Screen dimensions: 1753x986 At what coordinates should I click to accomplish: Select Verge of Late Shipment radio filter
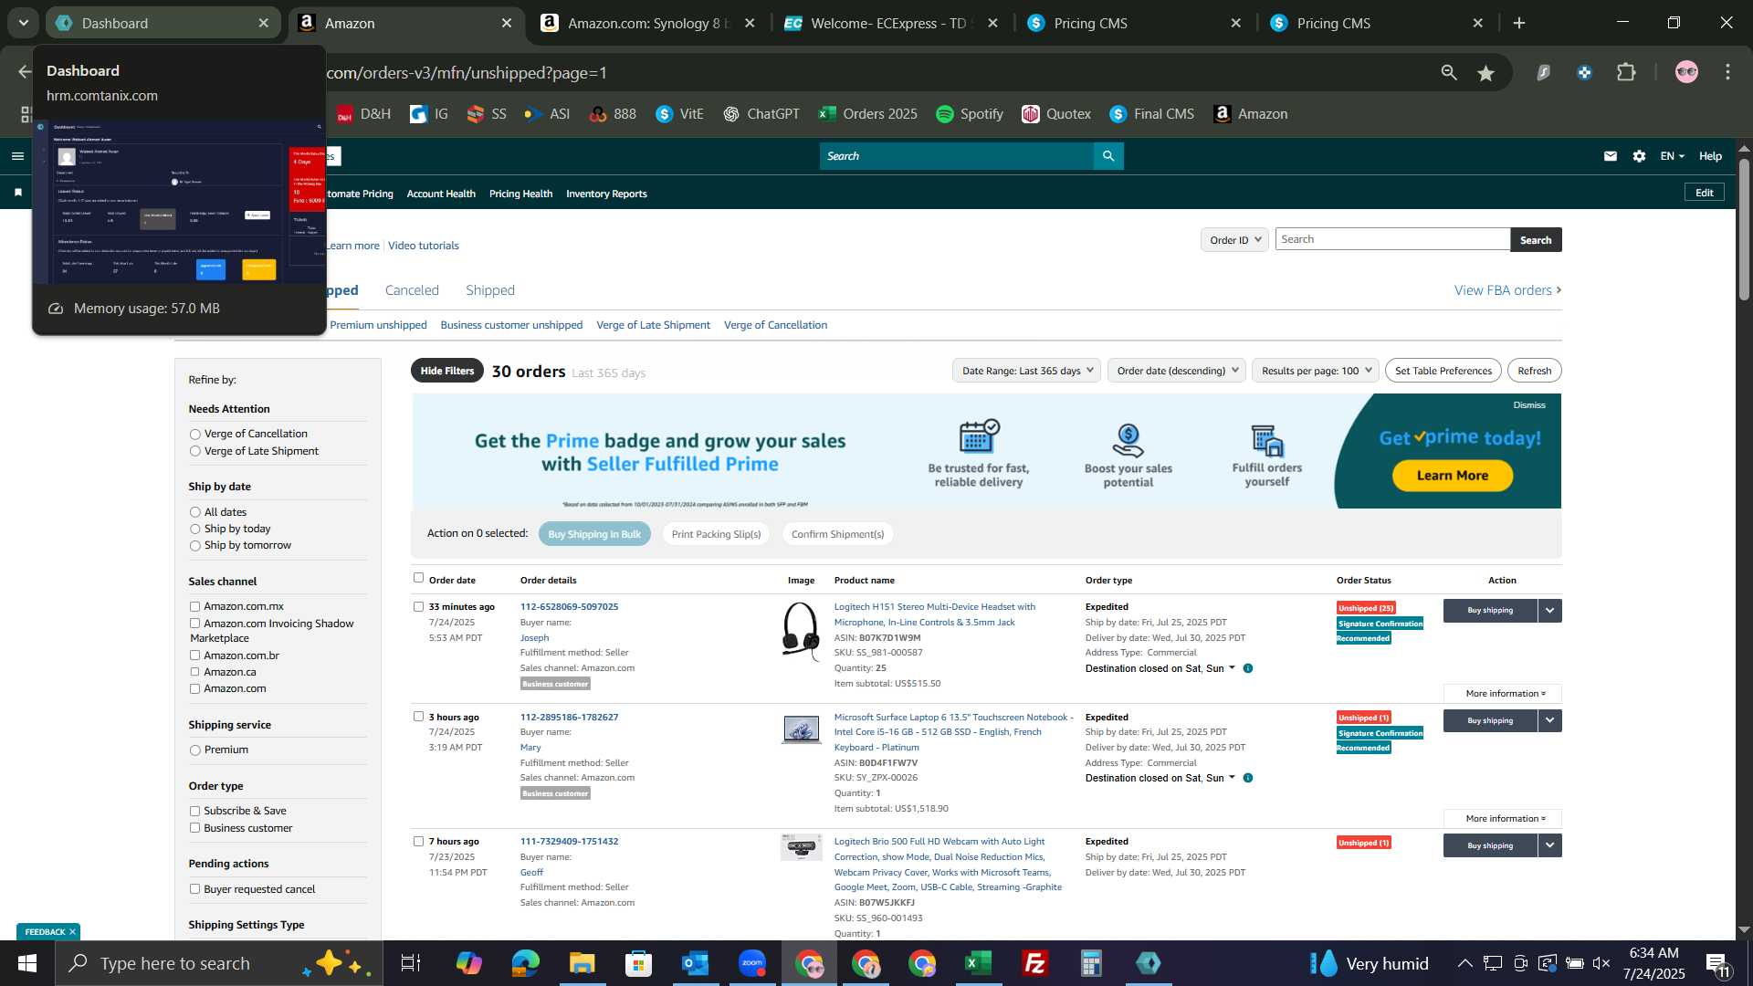(194, 452)
